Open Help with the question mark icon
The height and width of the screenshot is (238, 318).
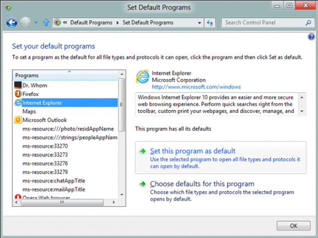[311, 37]
